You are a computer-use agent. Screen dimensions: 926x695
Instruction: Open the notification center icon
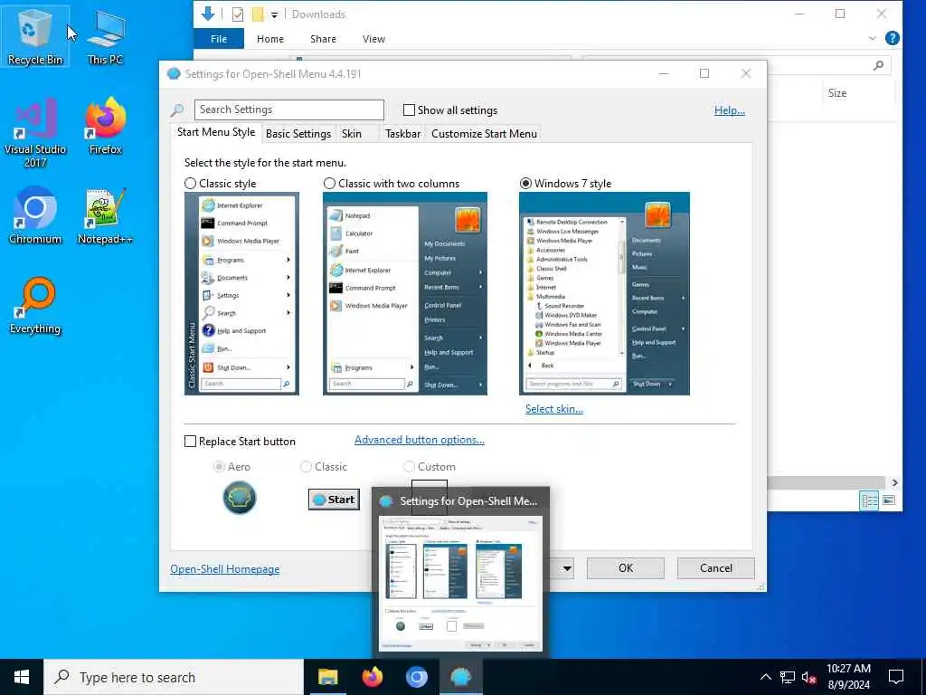[896, 677]
